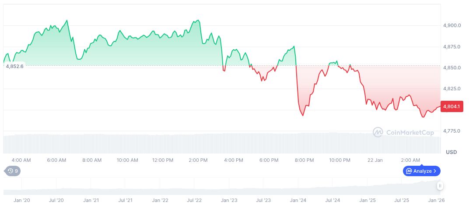Jump to Jan '26 in the range navigator
The height and width of the screenshot is (205, 469).
435,200
